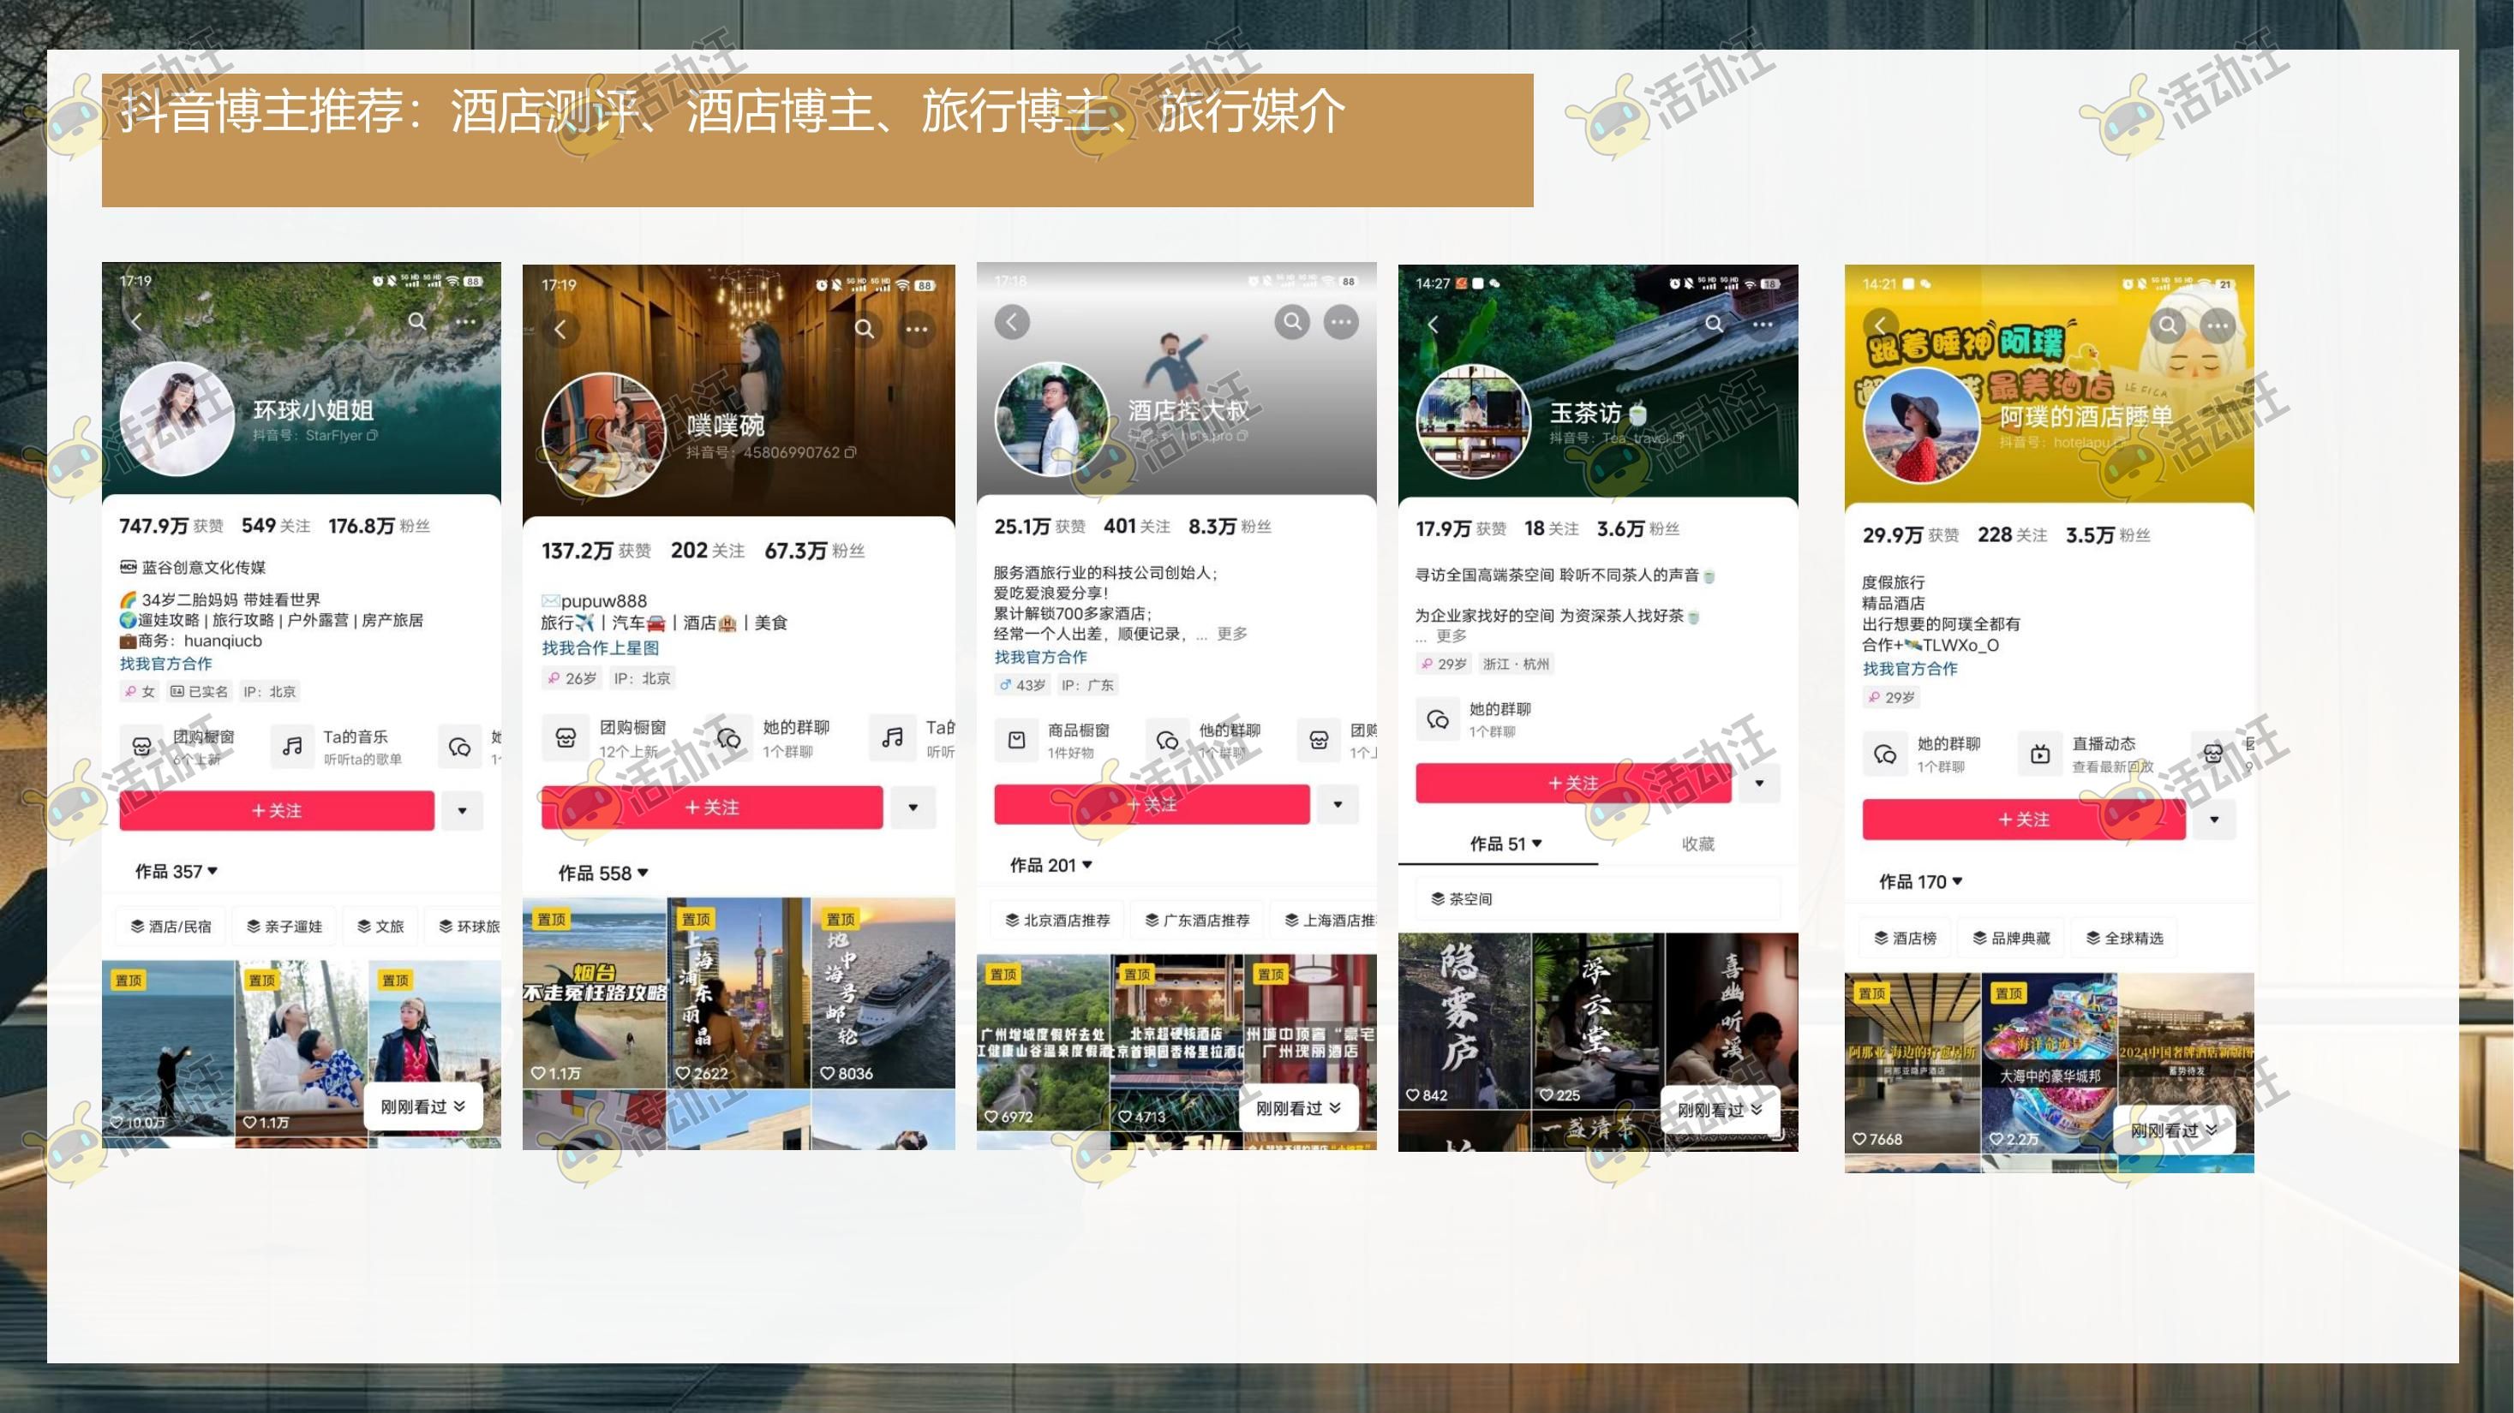The width and height of the screenshot is (2514, 1413).
Task: Open 她的群聊 icon on 玉茶访 profile
Action: point(1438,719)
